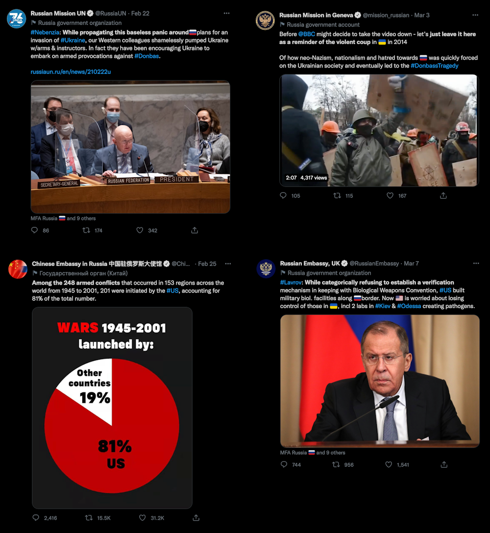Like the Russian Mission UN tweet
The height and width of the screenshot is (533, 490).
(140, 230)
